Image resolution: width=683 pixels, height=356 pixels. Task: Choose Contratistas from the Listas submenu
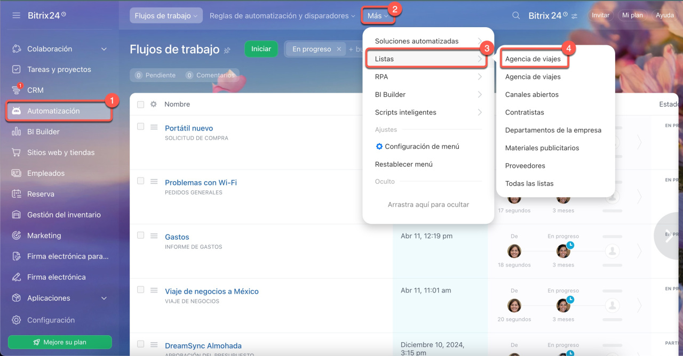[x=525, y=112]
